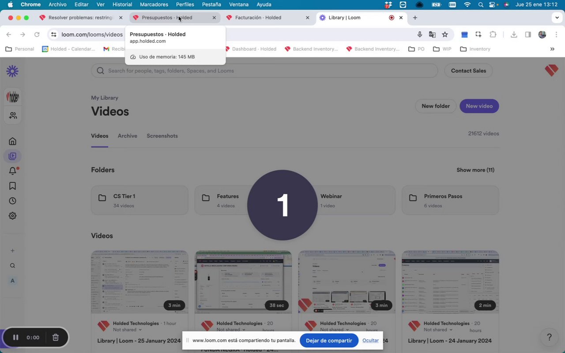
Task: Open the WIP bookmarks folder
Action: point(442,49)
